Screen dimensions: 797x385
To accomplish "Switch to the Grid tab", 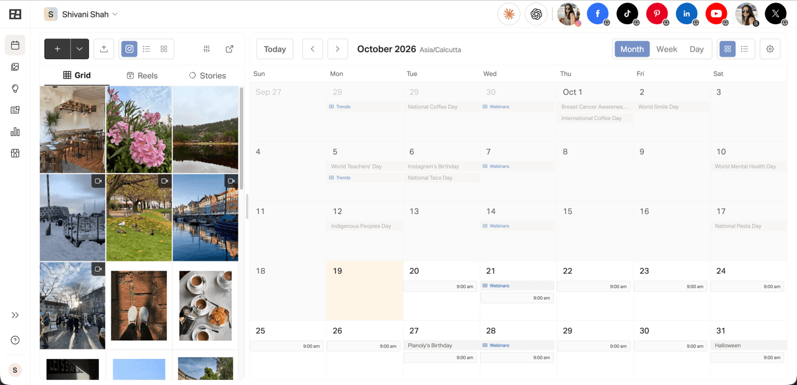I will point(77,75).
